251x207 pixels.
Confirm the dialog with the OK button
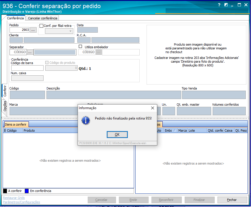pos(117,135)
